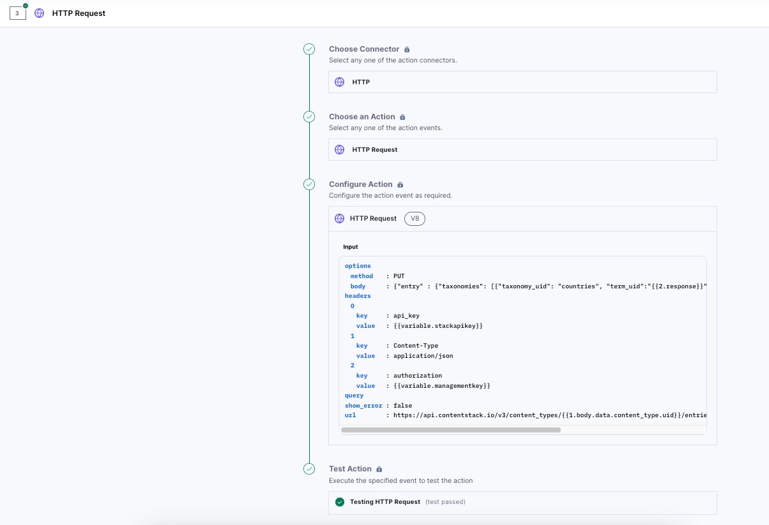The width and height of the screenshot is (769, 525).
Task: Click the Choose an Action step checkmark
Action: click(309, 117)
